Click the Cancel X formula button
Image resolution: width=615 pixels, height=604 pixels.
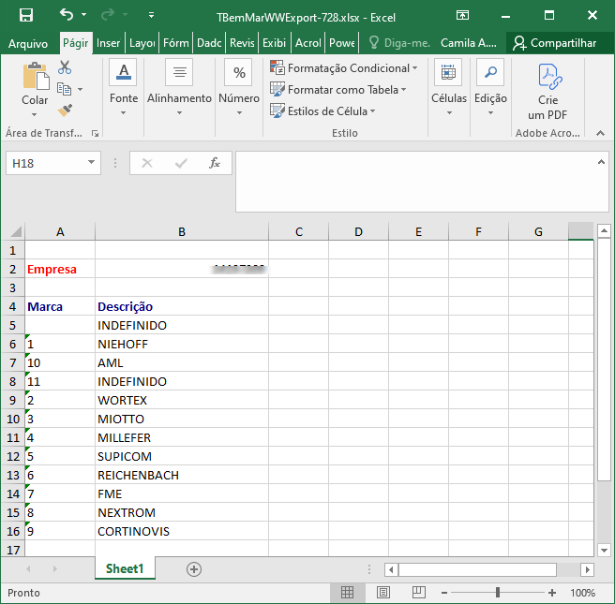(147, 163)
